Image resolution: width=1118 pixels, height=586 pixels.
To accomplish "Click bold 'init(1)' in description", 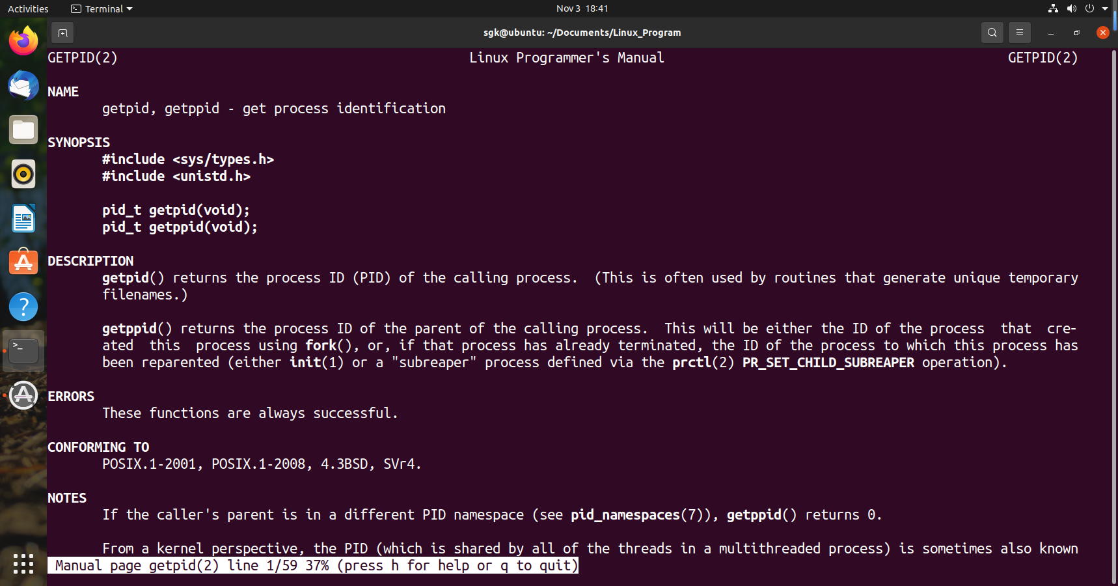I will coord(316,363).
